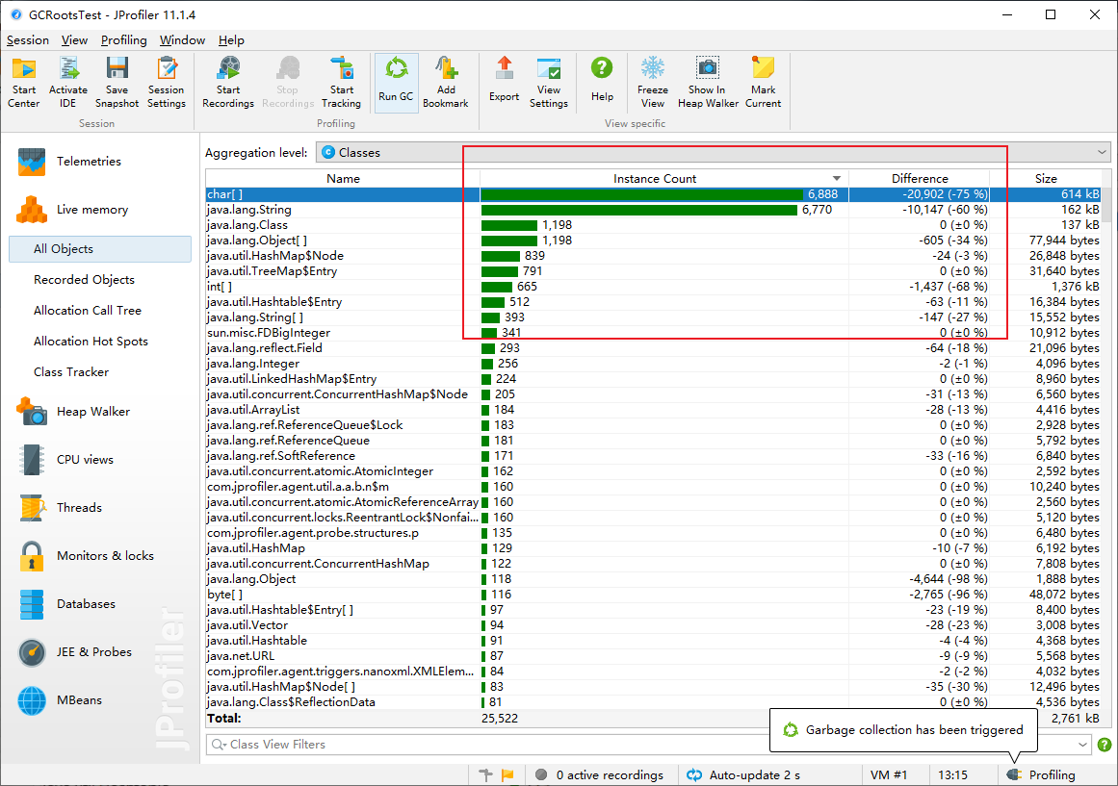Select java.net.URL row
This screenshot has height=786, width=1118.
[653, 656]
